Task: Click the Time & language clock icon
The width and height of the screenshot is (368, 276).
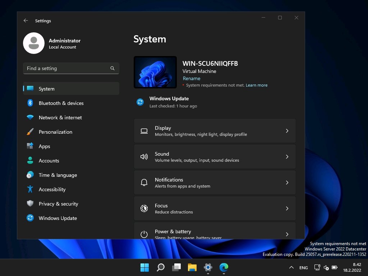Action: pyautogui.click(x=30, y=175)
